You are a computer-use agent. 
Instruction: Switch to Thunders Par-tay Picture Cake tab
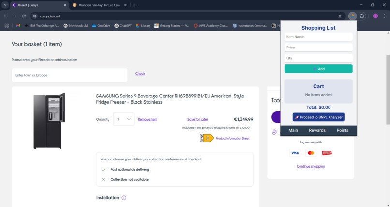click(100, 5)
